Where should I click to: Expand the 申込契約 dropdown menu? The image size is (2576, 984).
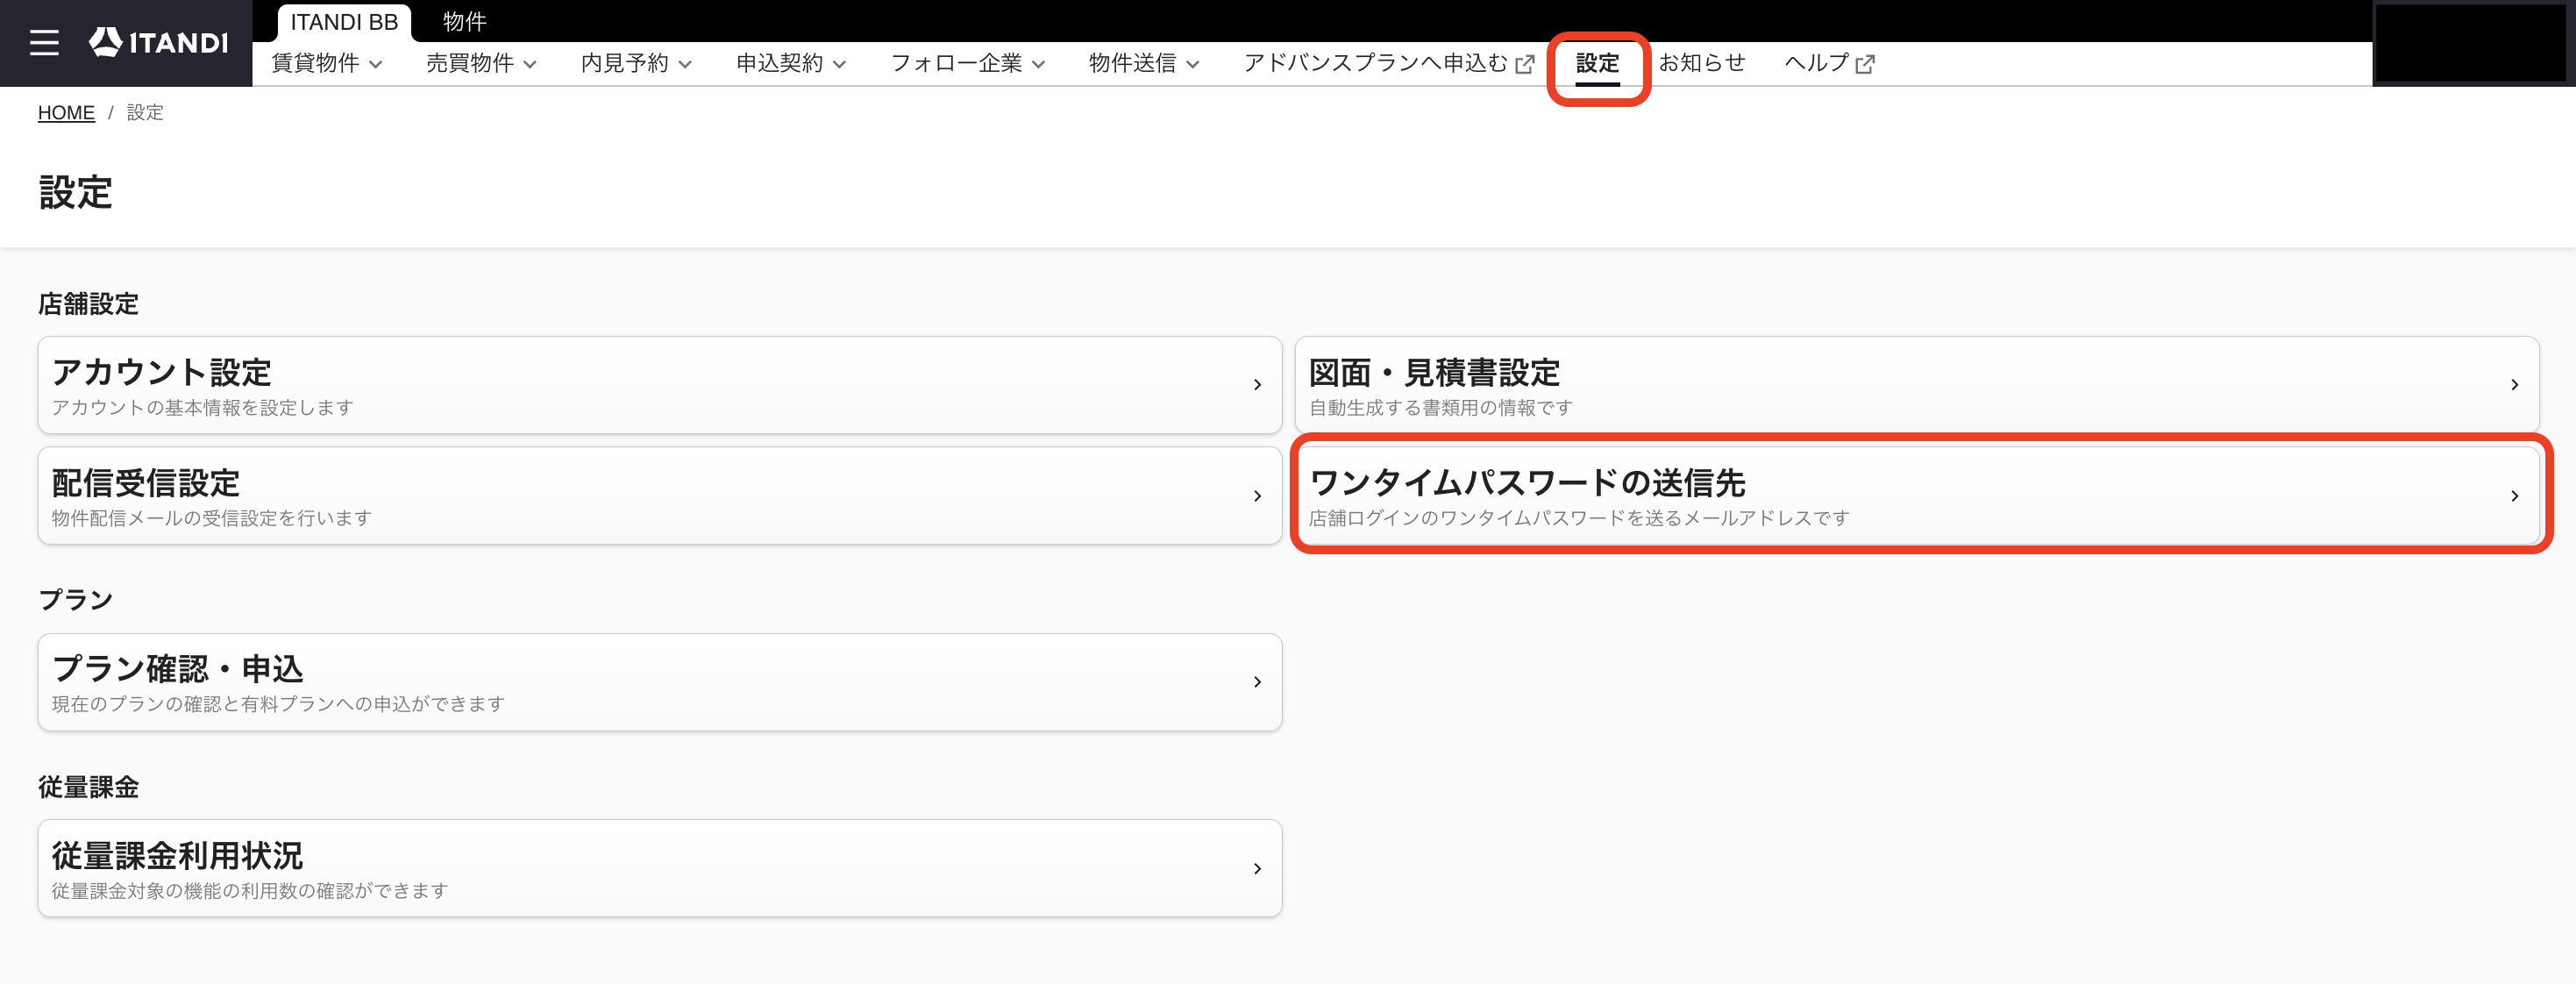pyautogui.click(x=792, y=63)
